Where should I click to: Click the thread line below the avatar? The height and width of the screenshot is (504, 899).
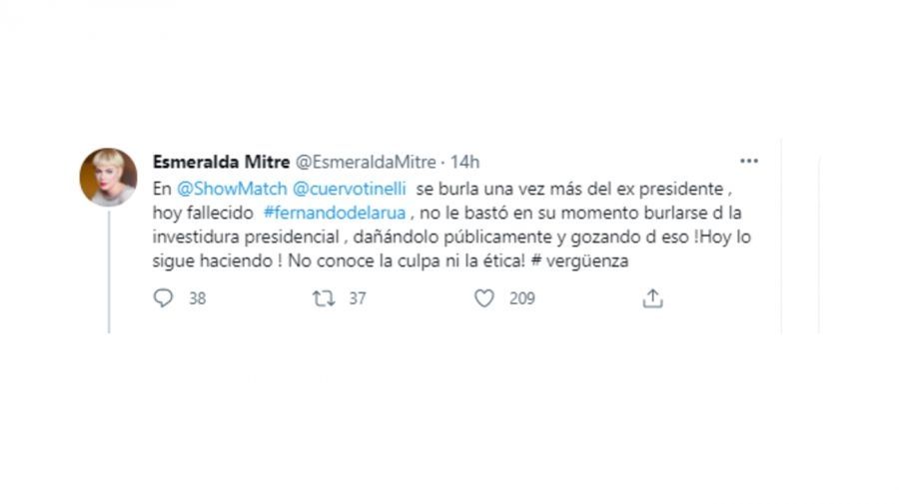click(109, 269)
